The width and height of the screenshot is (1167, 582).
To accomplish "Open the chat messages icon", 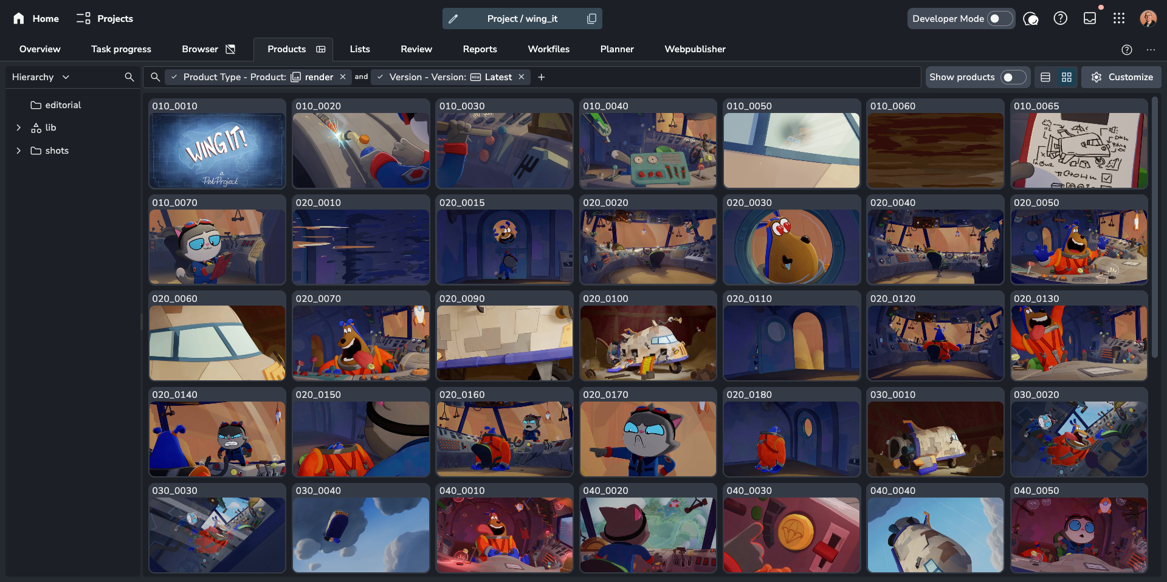I will point(1031,19).
